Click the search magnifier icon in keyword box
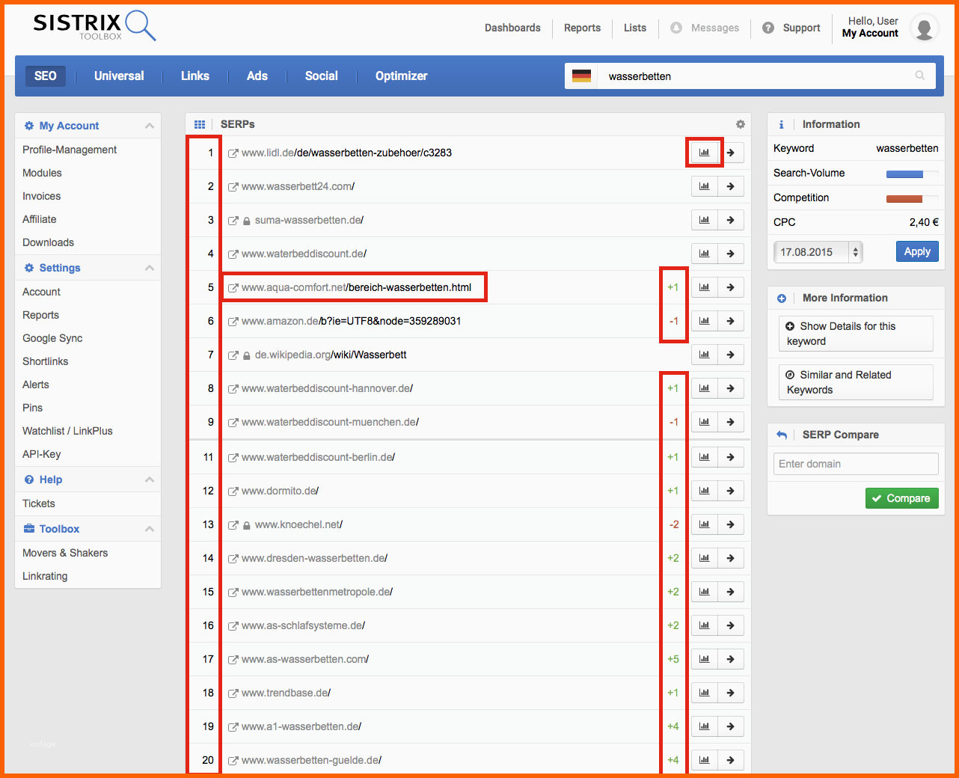Screen dimensions: 959x778 [x=920, y=76]
